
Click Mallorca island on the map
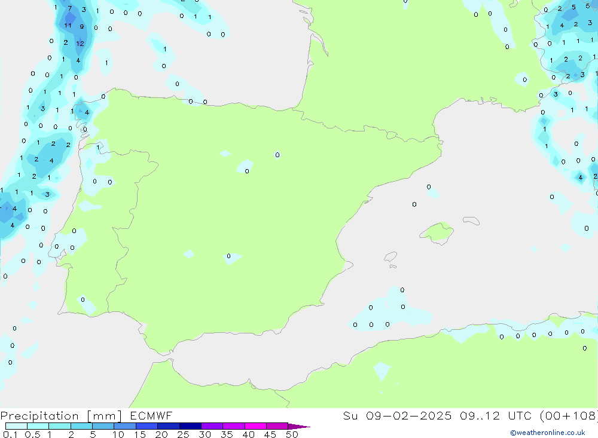[x=437, y=232]
